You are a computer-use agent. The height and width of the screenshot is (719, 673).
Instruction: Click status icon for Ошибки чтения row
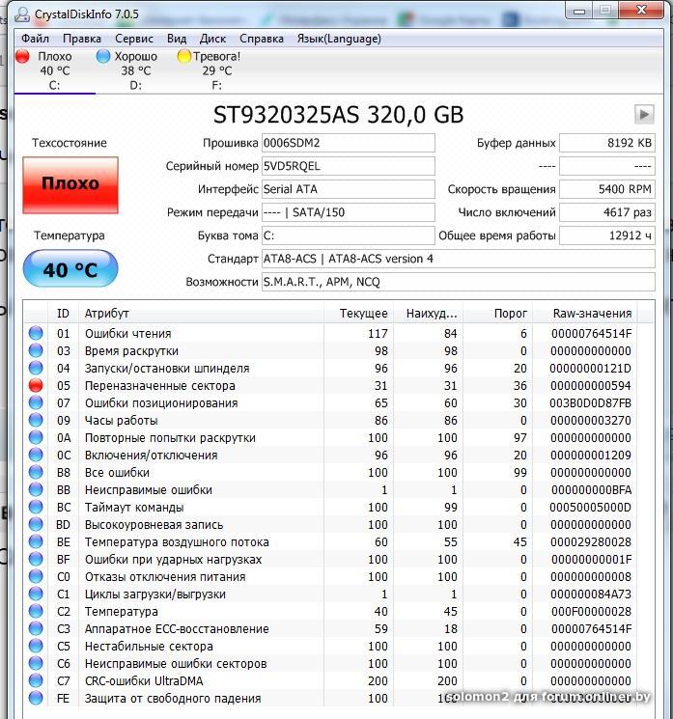tap(36, 333)
